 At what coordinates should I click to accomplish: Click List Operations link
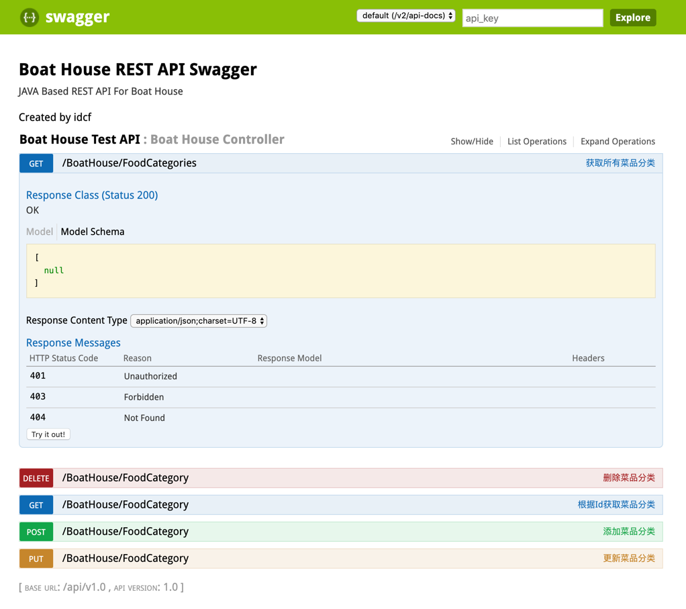536,142
